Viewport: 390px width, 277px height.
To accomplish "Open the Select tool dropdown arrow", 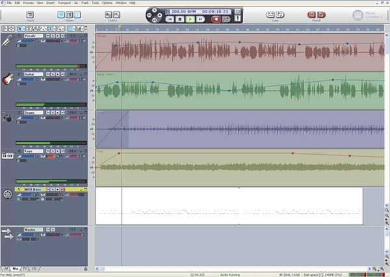I will (x=24, y=29).
